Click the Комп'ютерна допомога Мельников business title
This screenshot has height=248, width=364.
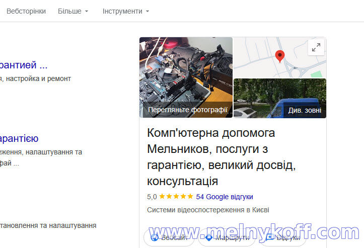coord(221,157)
